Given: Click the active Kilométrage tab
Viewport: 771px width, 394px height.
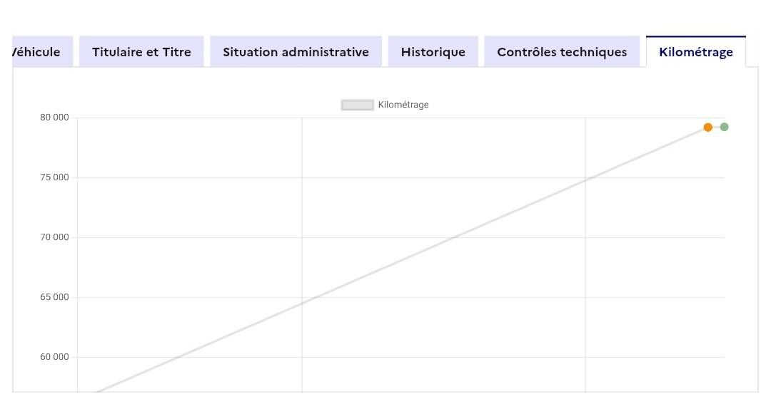Looking at the screenshot, I should point(695,52).
